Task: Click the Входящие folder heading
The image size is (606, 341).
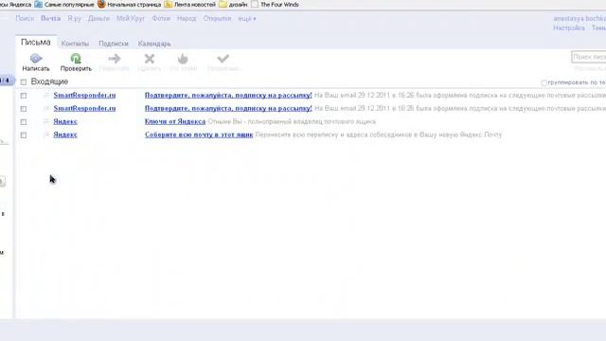Action: click(49, 81)
